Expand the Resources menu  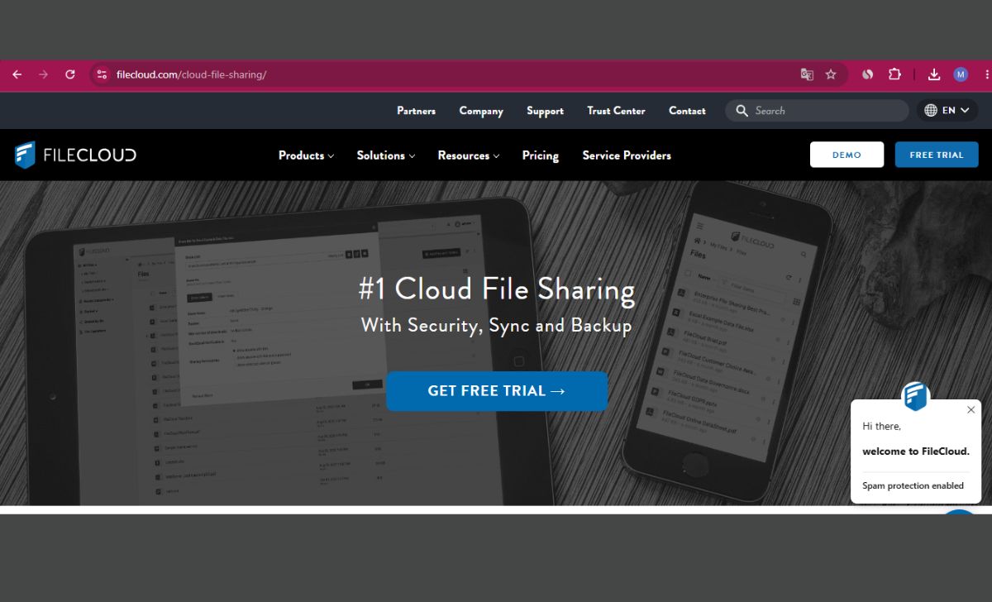coord(469,155)
